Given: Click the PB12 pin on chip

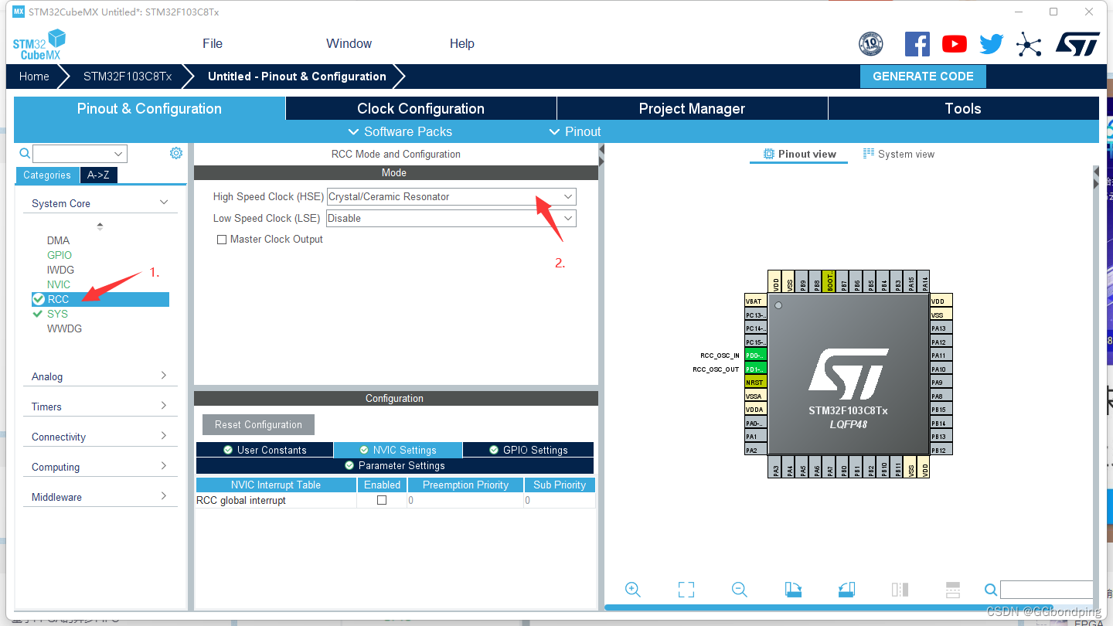Looking at the screenshot, I should [x=941, y=450].
